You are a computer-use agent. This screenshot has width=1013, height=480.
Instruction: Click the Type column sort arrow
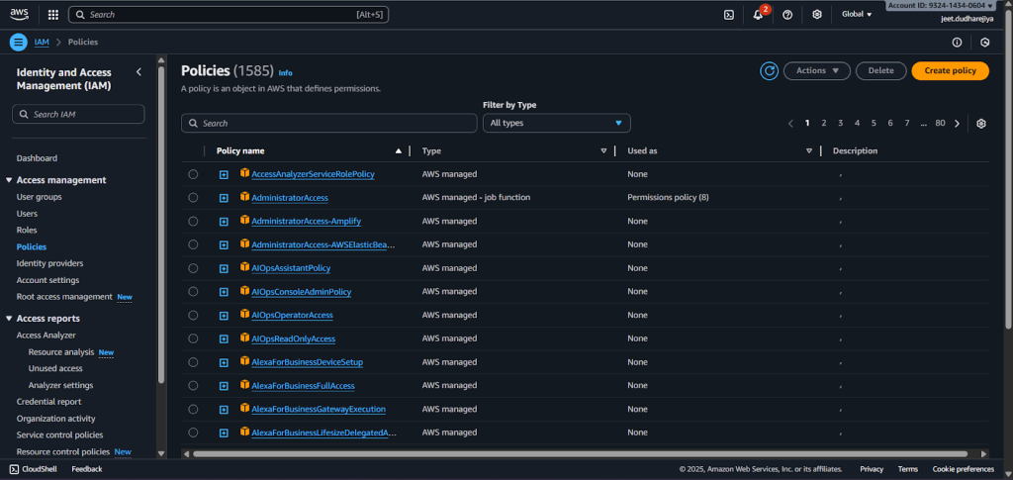(603, 151)
